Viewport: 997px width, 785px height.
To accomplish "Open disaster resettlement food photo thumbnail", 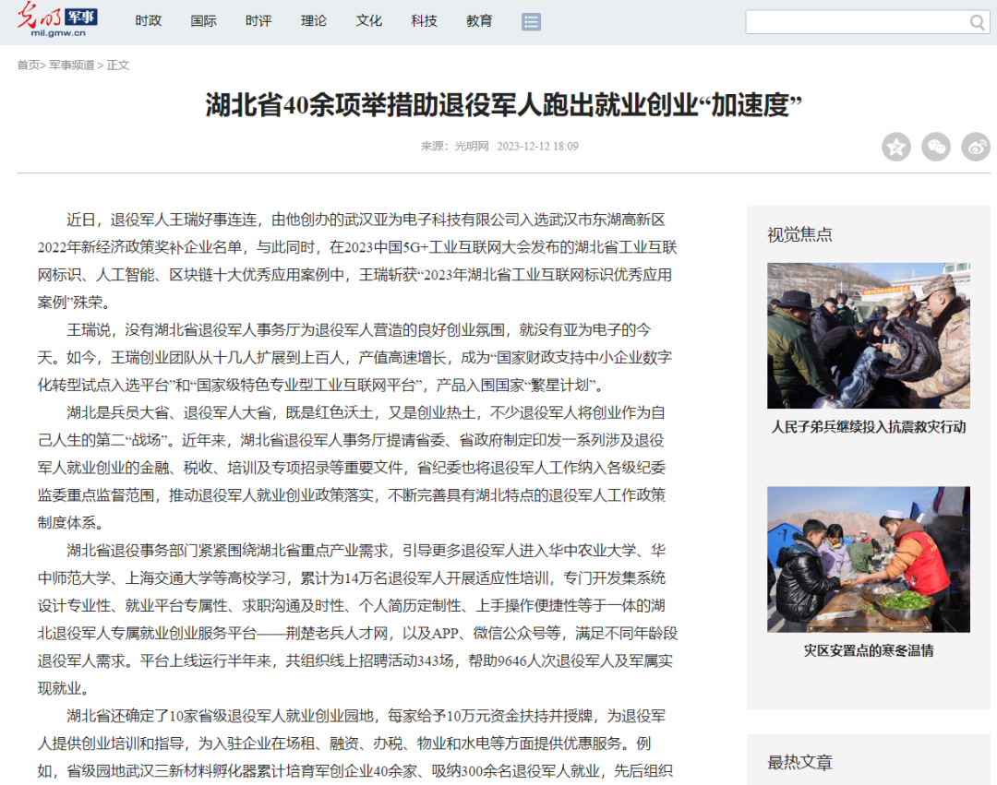I will 868,559.
